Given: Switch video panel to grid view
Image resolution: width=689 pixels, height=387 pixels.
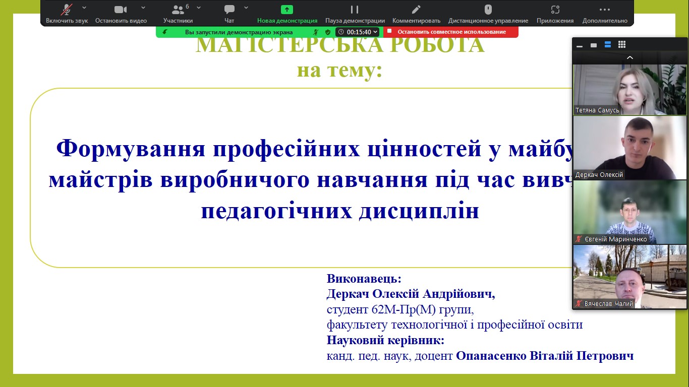Looking at the screenshot, I should coord(622,45).
